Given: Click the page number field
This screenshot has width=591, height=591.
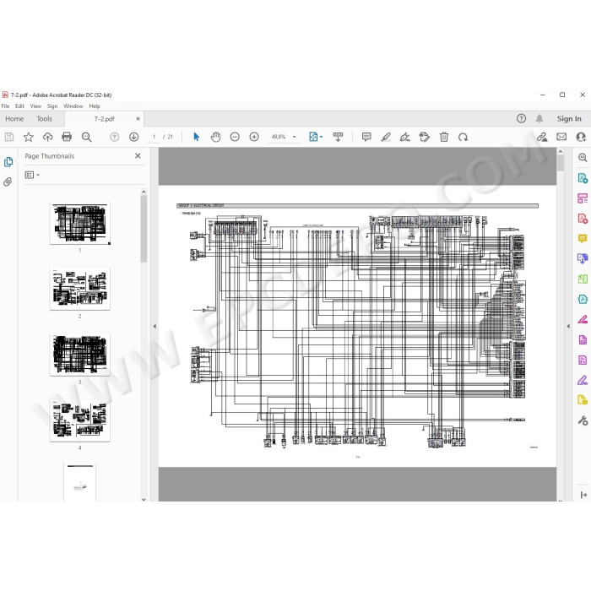Looking at the screenshot, I should pyautogui.click(x=154, y=137).
